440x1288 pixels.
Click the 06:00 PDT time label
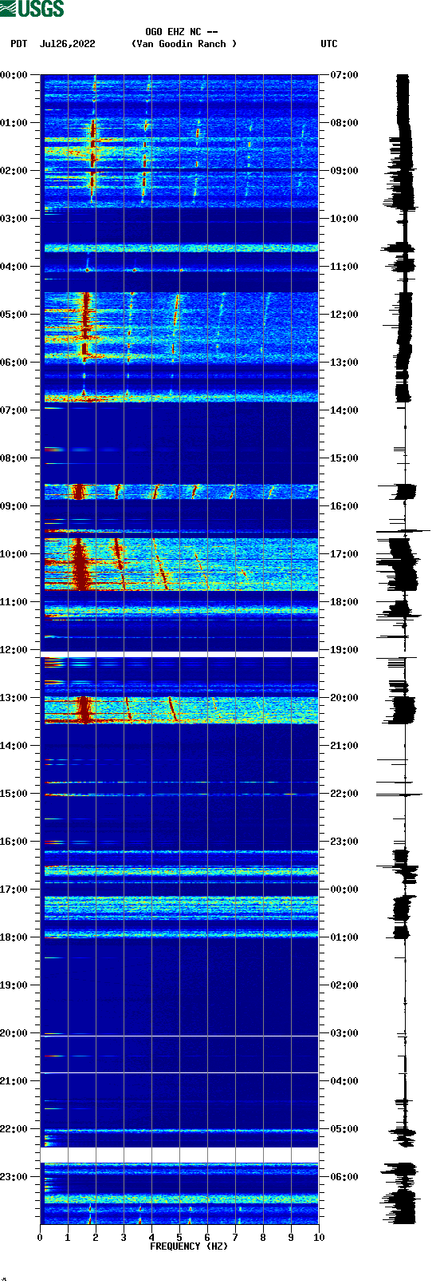[14, 363]
